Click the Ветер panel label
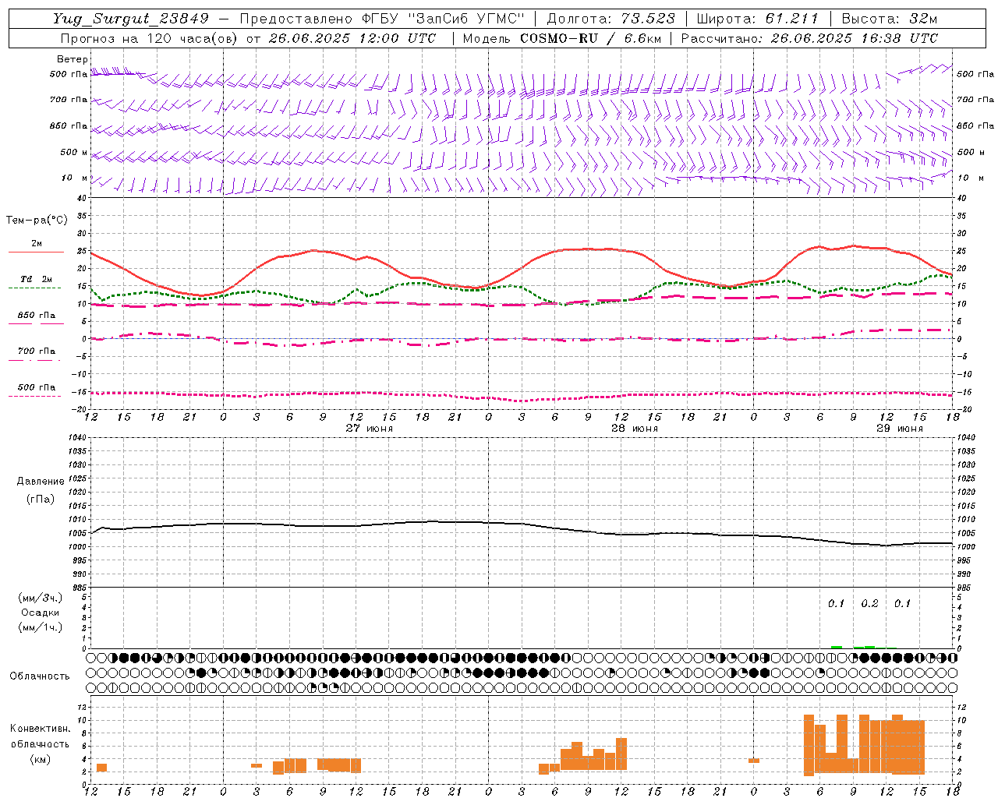The width and height of the screenshot is (998, 798). [73, 59]
